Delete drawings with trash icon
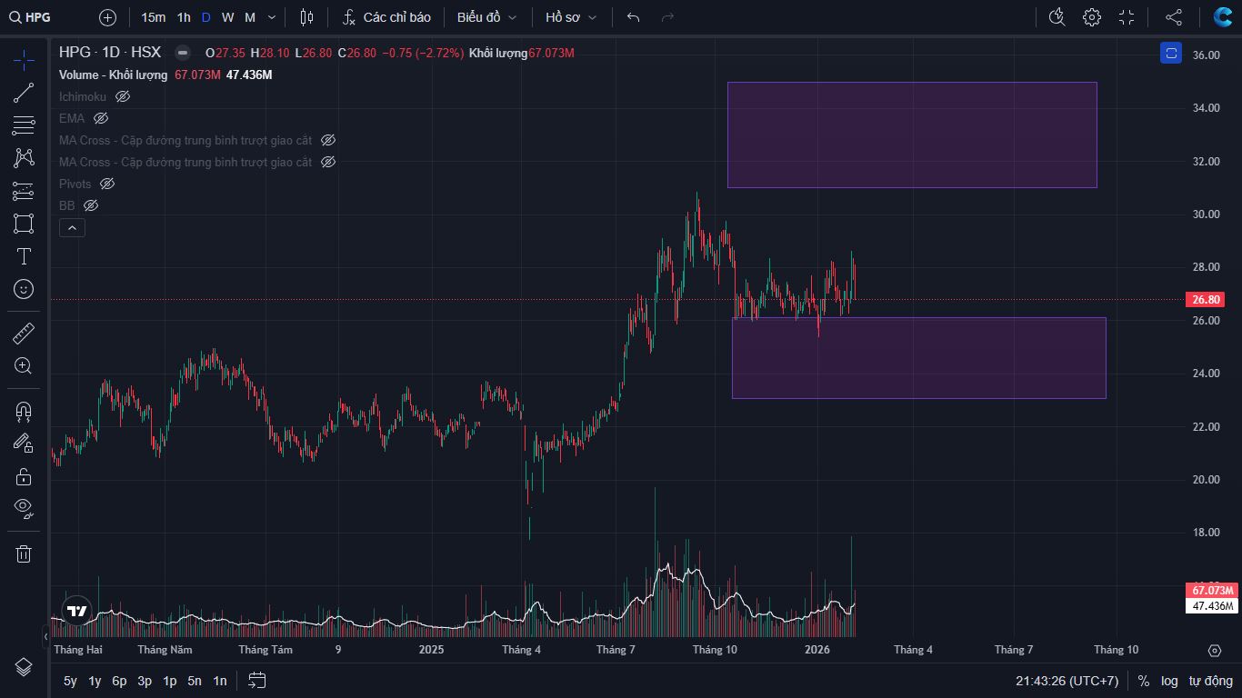Image resolution: width=1242 pixels, height=698 pixels. click(24, 553)
